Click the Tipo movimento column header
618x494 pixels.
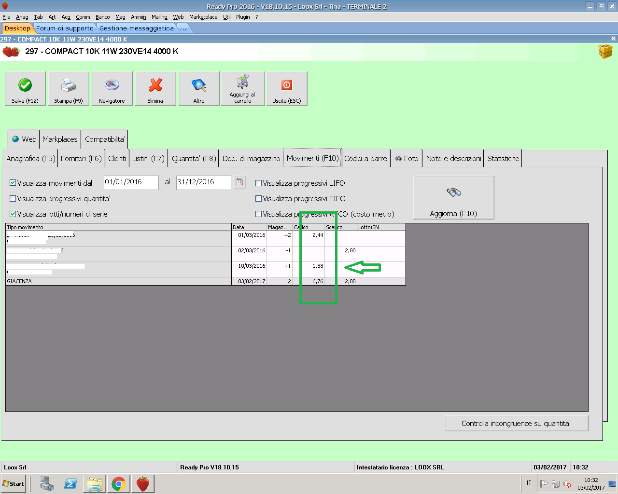pyautogui.click(x=119, y=227)
